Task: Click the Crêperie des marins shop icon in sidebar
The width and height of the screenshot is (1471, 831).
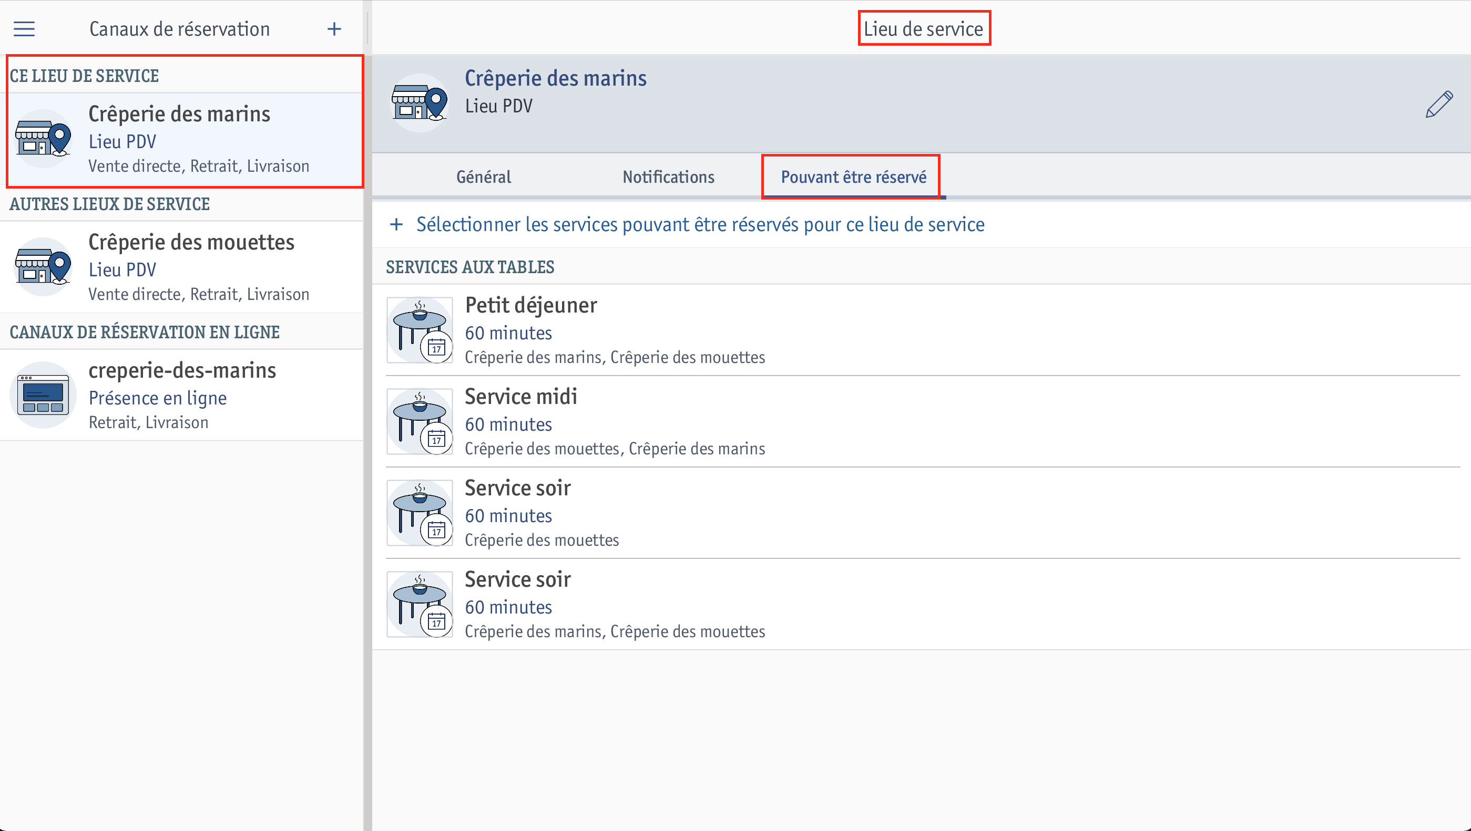Action: click(x=43, y=139)
